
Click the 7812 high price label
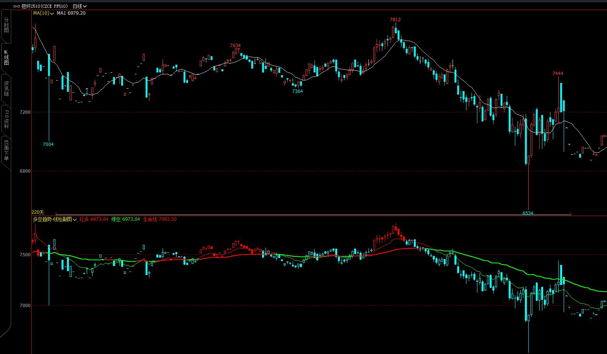point(395,20)
